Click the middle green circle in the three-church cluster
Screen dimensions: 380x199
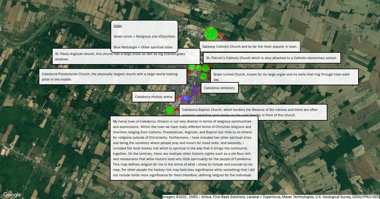click(199, 68)
